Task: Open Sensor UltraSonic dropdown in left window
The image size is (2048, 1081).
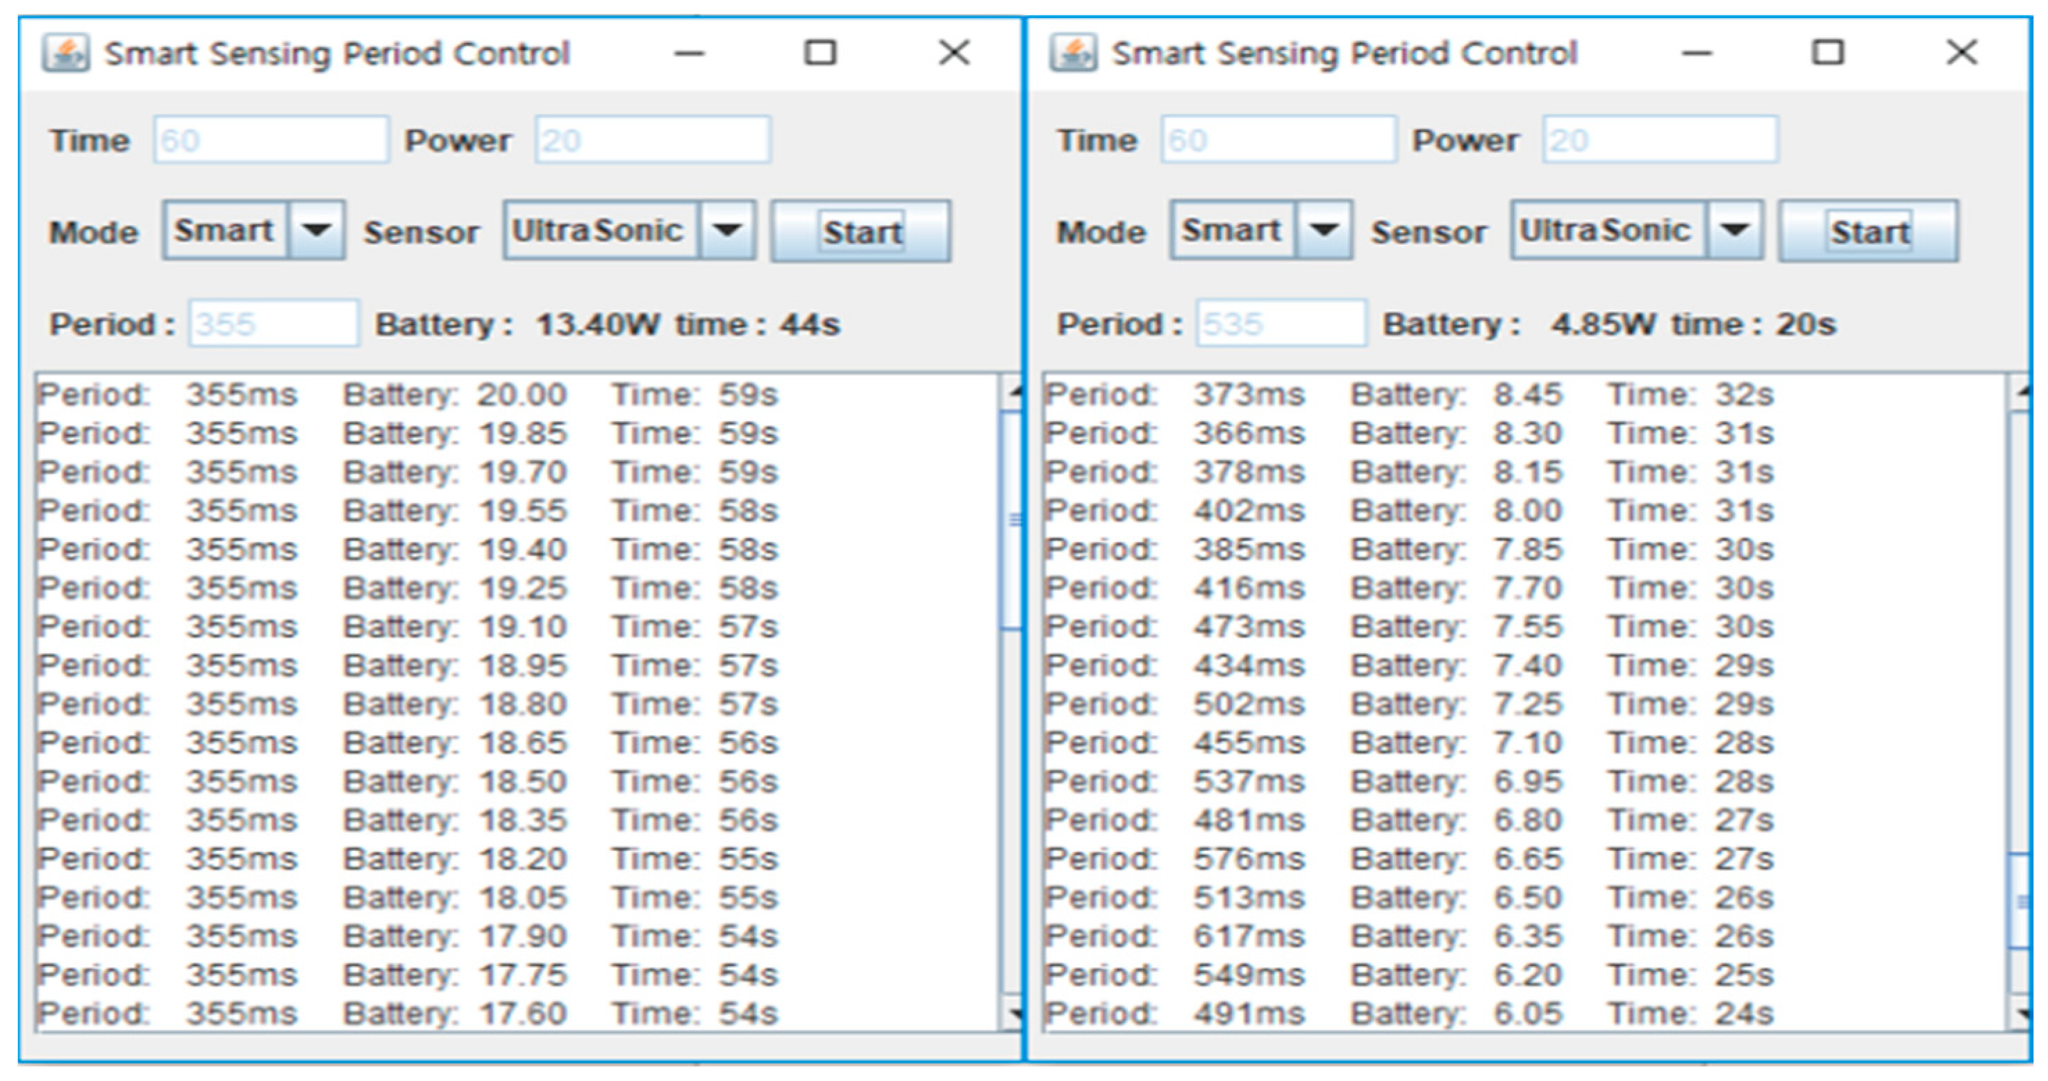Action: (727, 231)
